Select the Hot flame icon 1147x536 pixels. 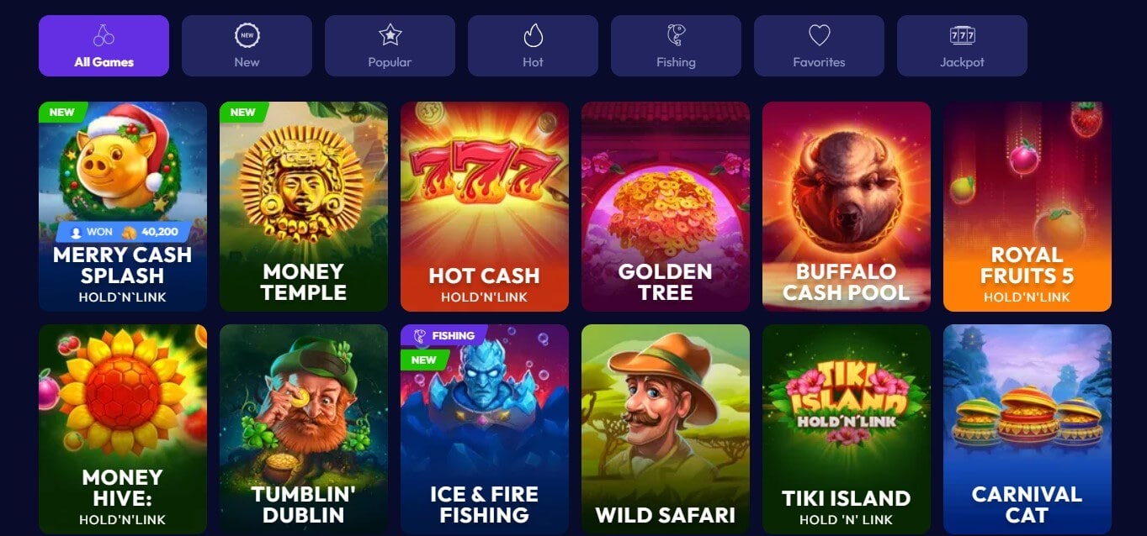click(x=533, y=35)
